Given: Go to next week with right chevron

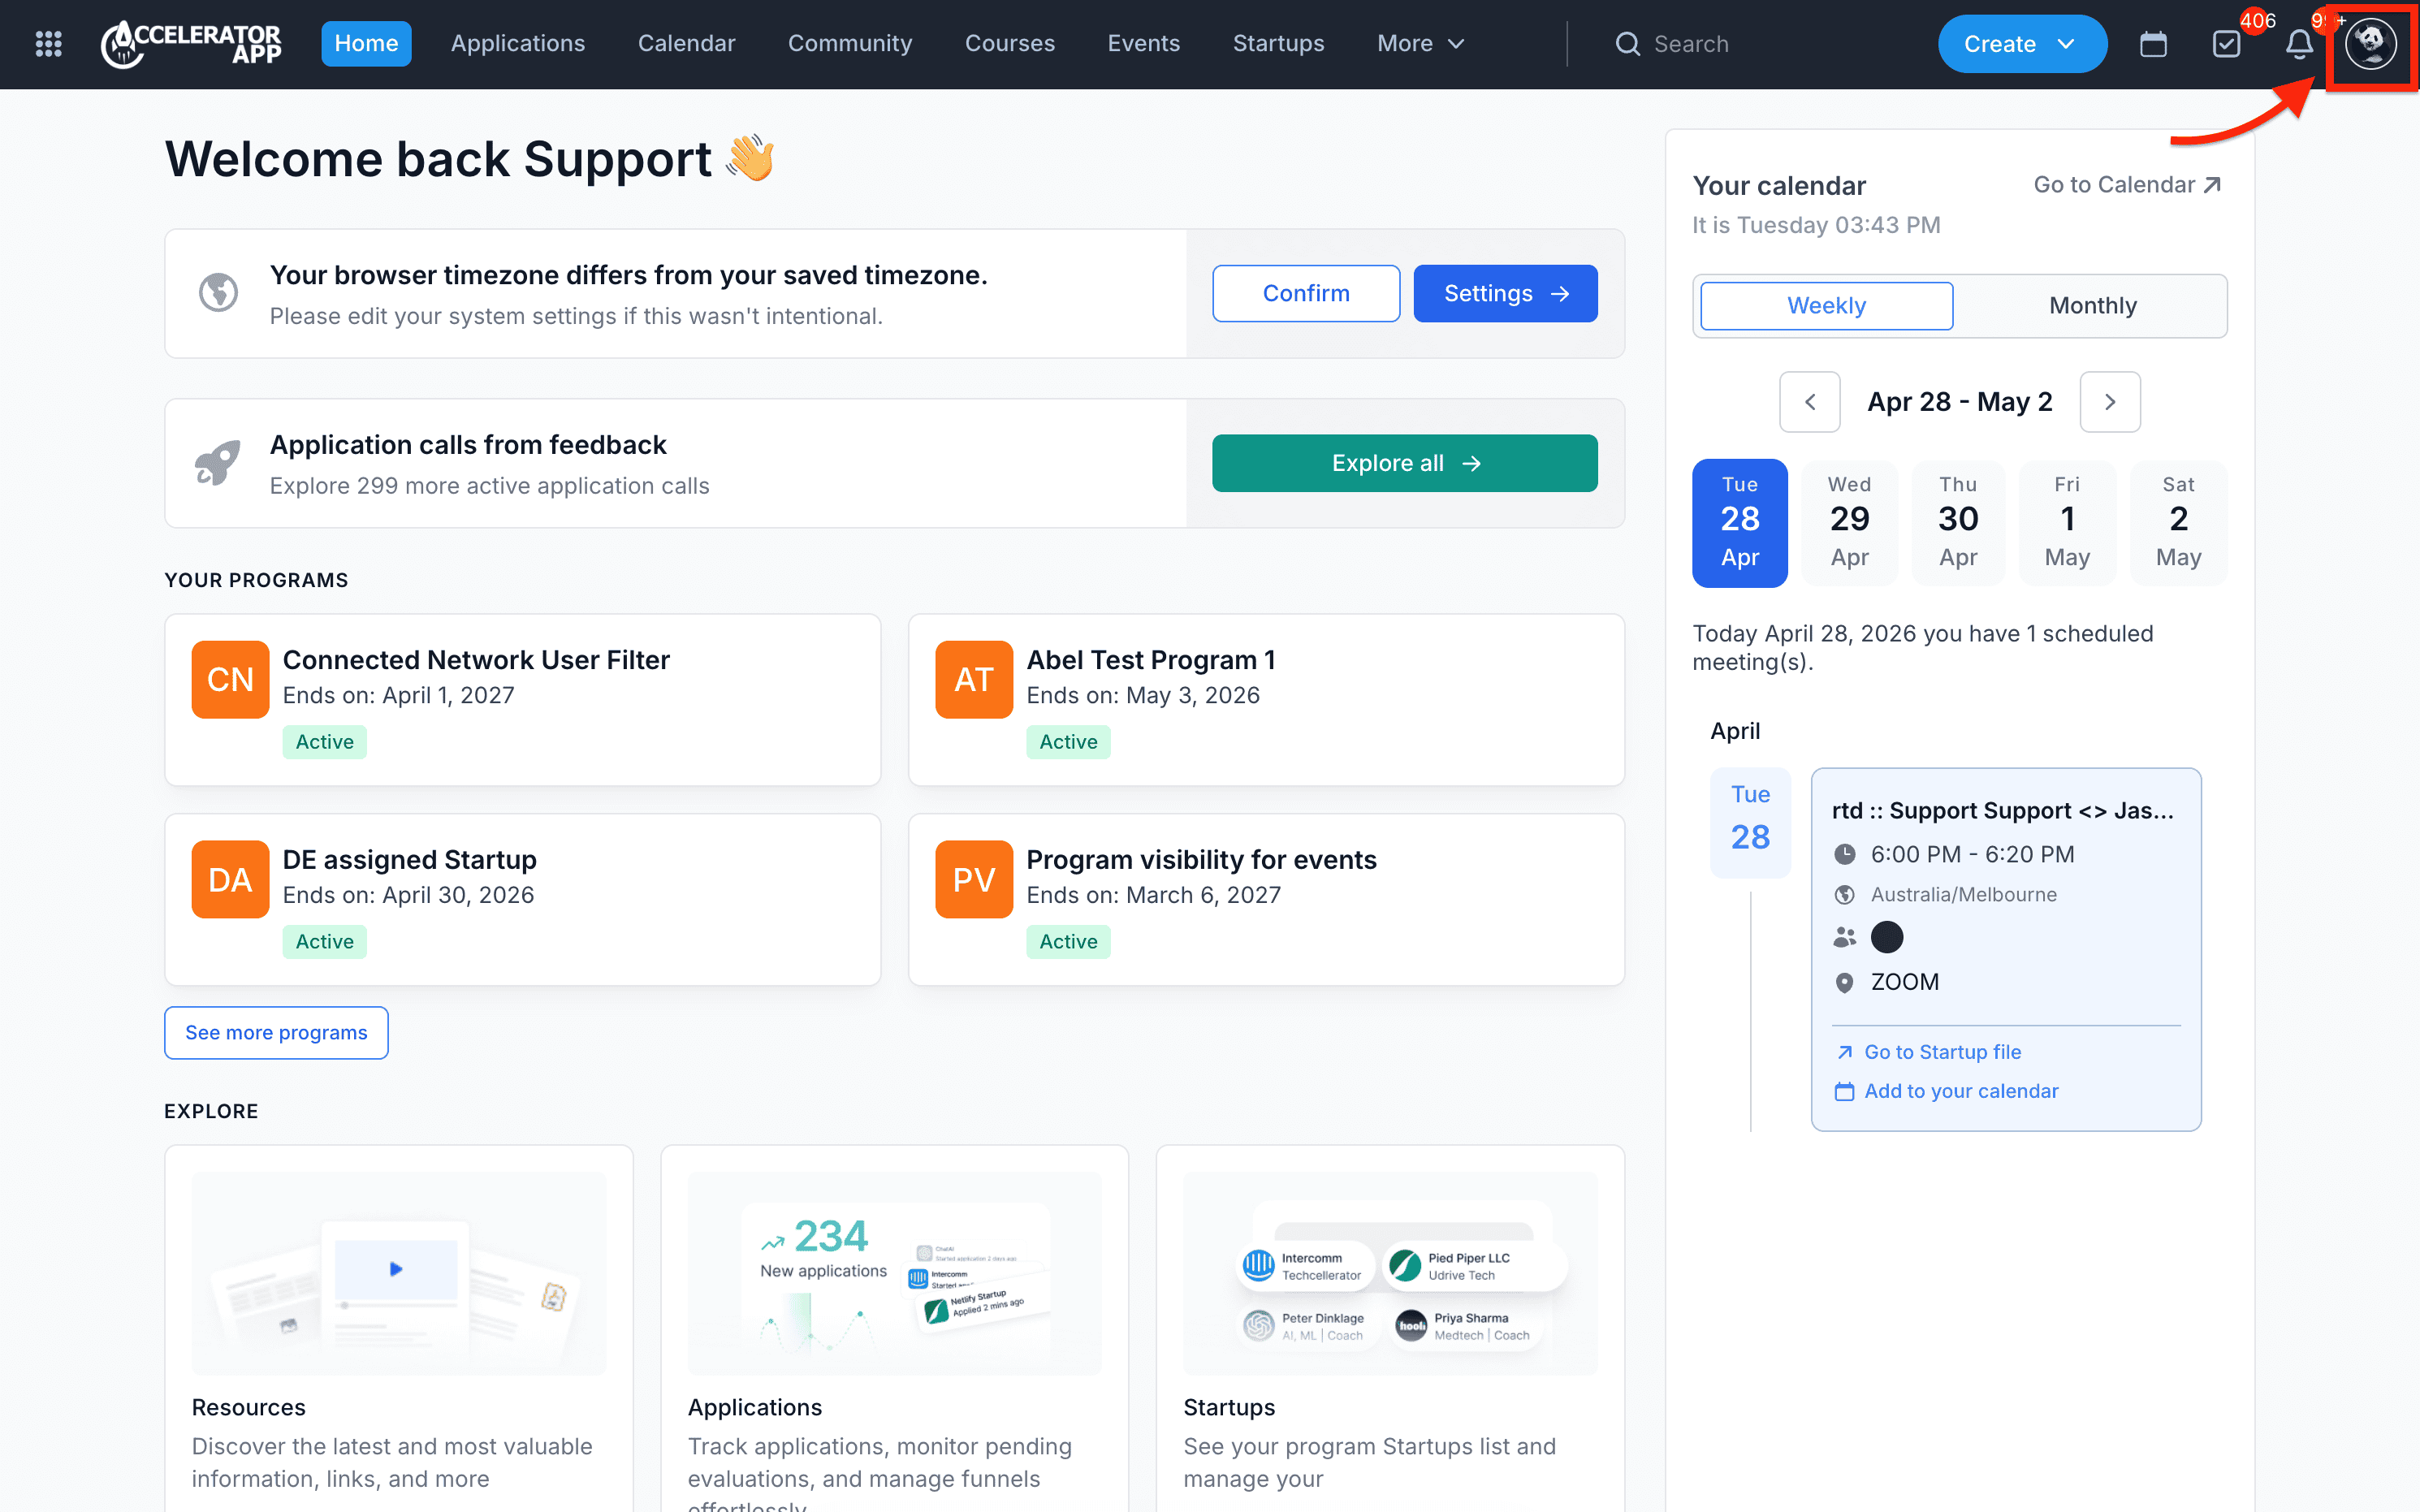Looking at the screenshot, I should point(2110,402).
